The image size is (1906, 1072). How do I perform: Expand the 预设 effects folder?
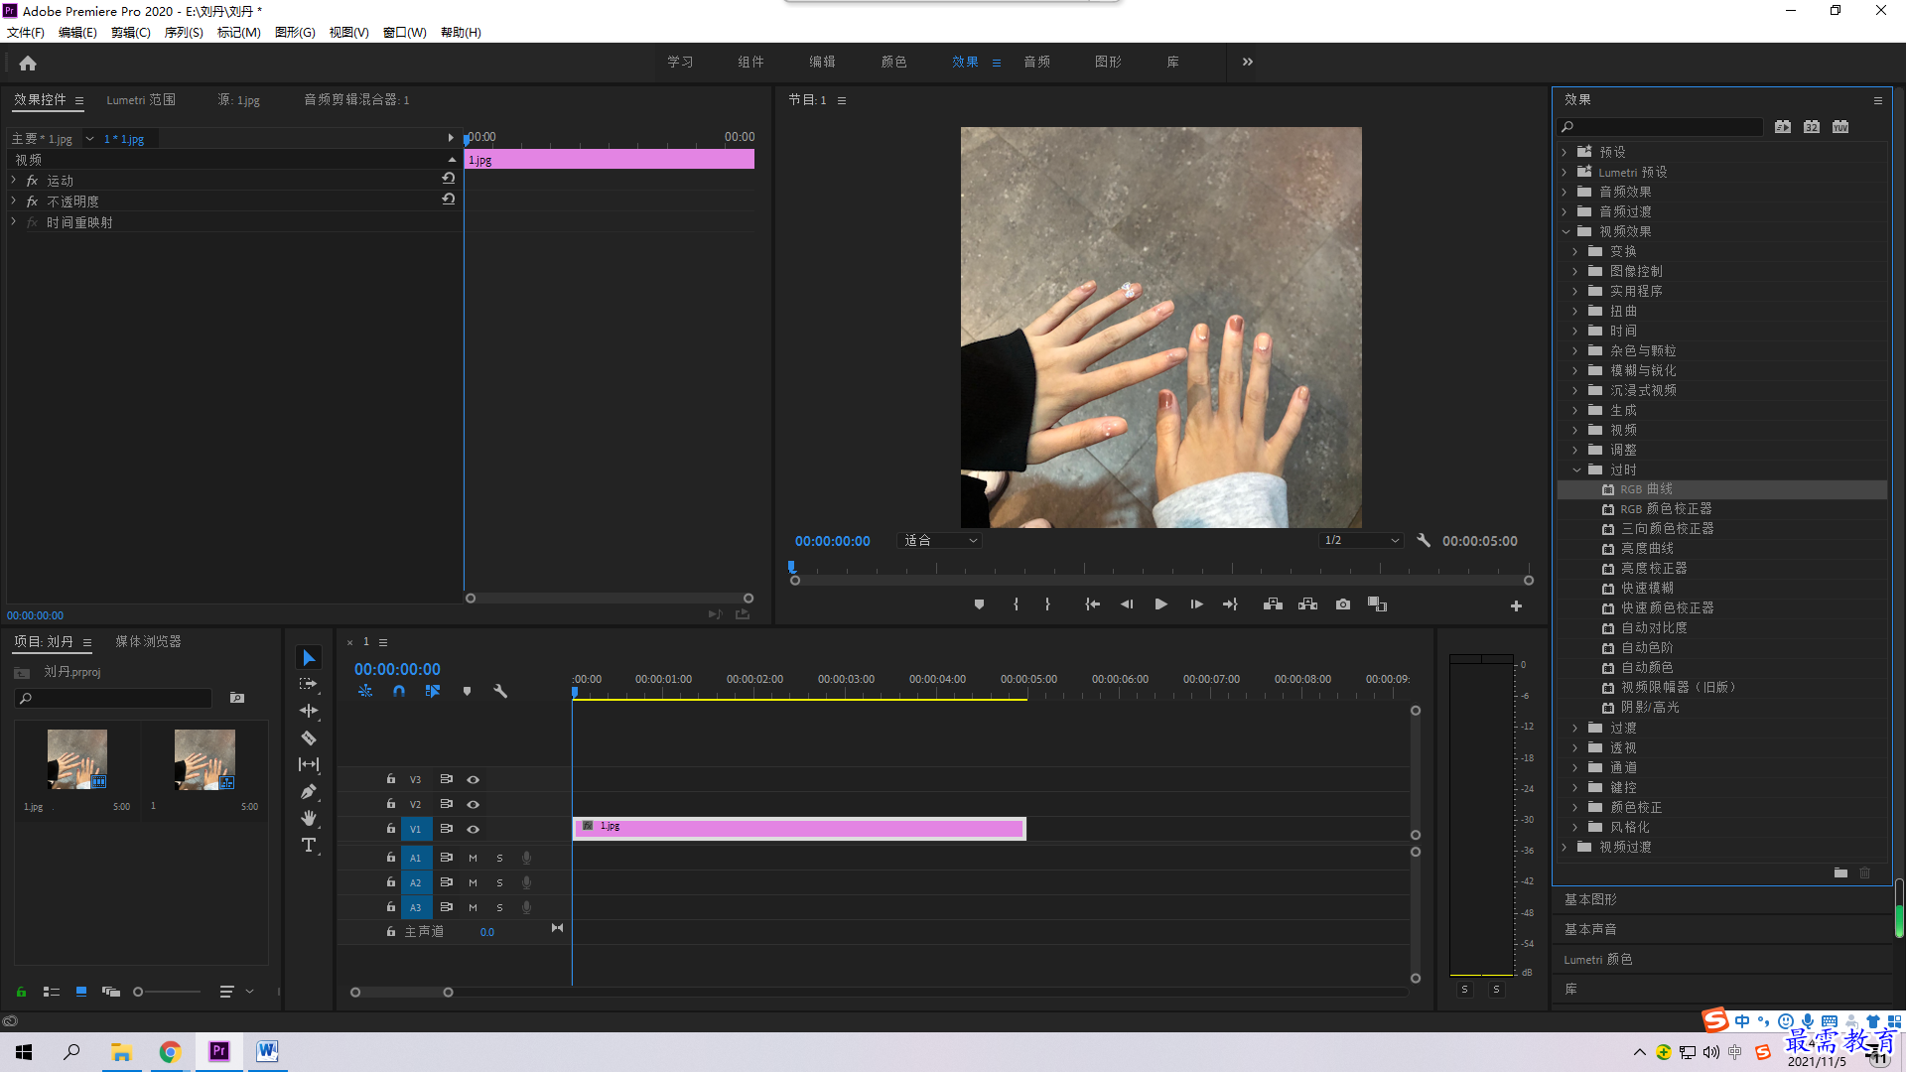tap(1565, 152)
